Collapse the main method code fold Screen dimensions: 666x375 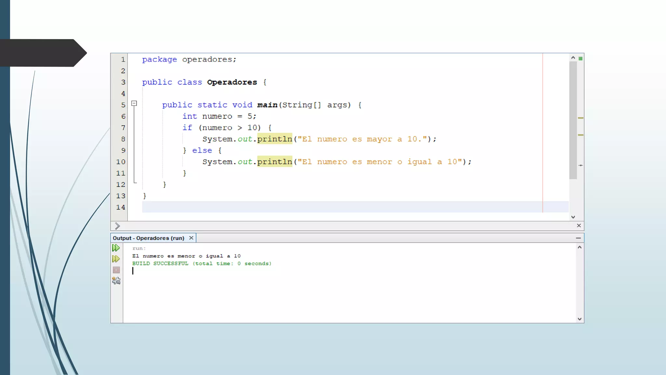pyautogui.click(x=134, y=104)
